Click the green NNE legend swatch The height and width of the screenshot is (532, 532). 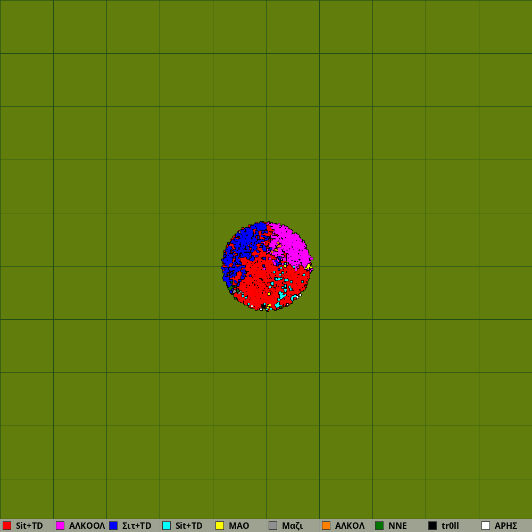379,526
